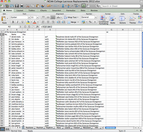Switch to the Towson sheet tab

pyautogui.click(x=77, y=128)
